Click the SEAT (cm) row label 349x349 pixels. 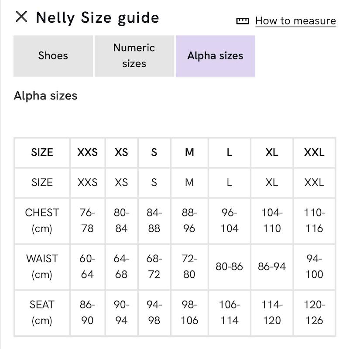pos(42,313)
